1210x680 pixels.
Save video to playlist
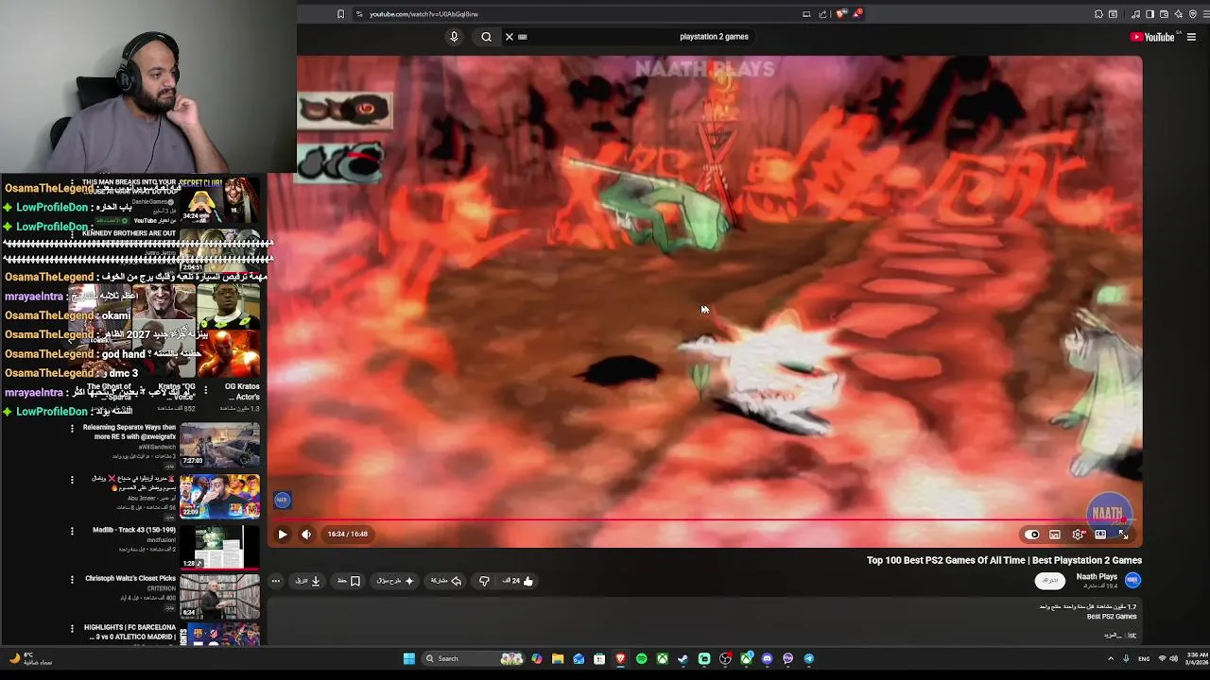pyautogui.click(x=349, y=581)
